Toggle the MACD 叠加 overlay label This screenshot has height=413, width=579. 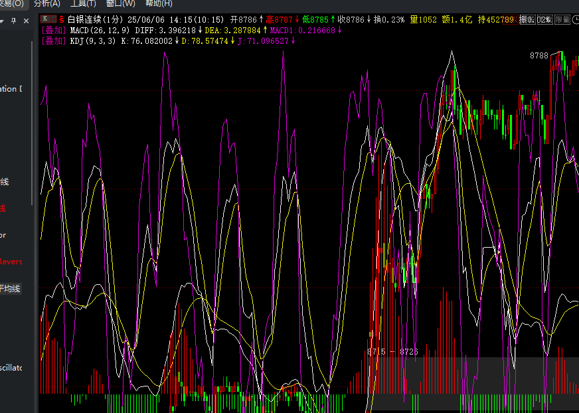pyautogui.click(x=54, y=31)
